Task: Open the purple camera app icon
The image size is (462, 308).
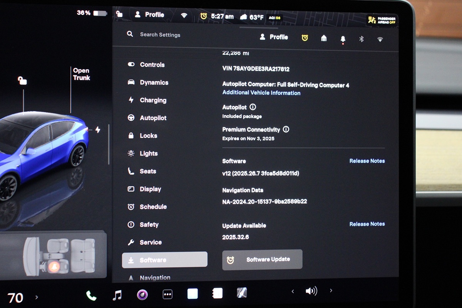Action: 142,295
